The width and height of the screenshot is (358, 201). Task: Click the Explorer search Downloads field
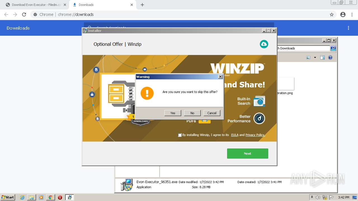(303, 48)
